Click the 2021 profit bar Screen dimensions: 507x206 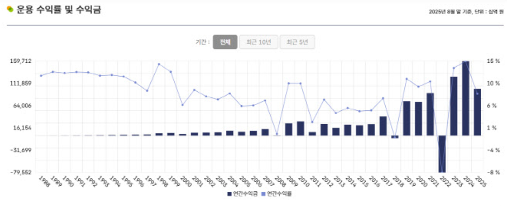pyautogui.click(x=430, y=114)
